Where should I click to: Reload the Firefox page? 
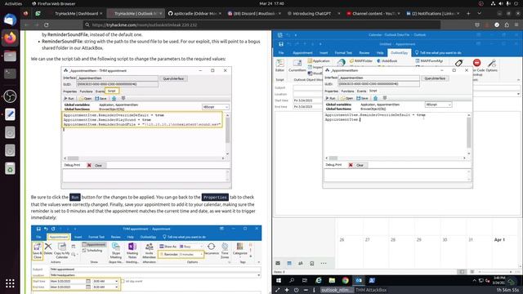(x=47, y=24)
